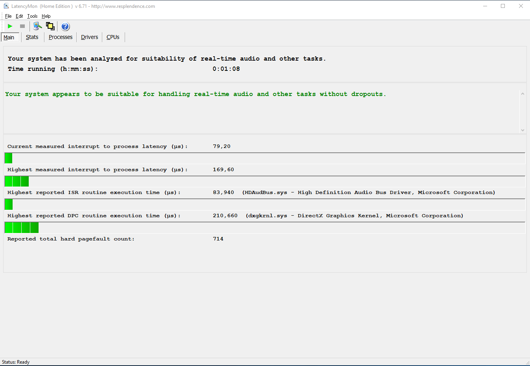
Task: Start monitoring with the green play button
Action: pos(10,26)
